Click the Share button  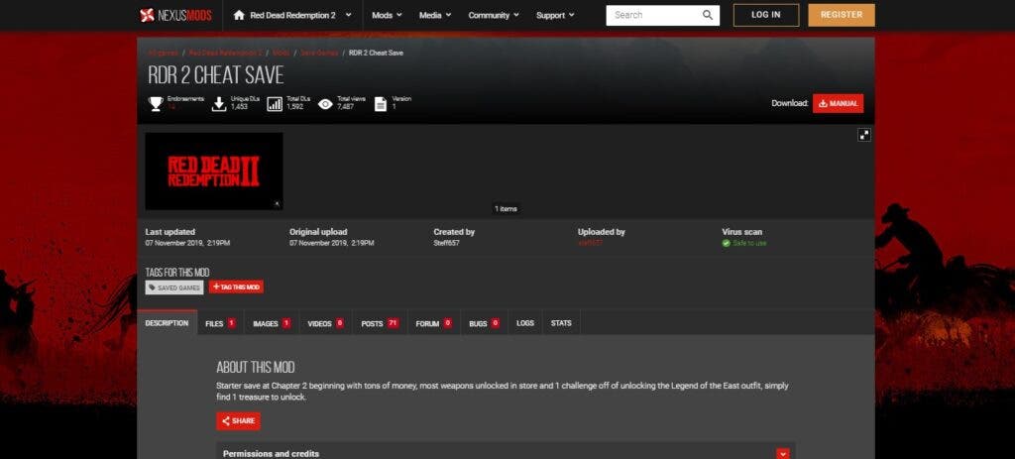coord(238,420)
